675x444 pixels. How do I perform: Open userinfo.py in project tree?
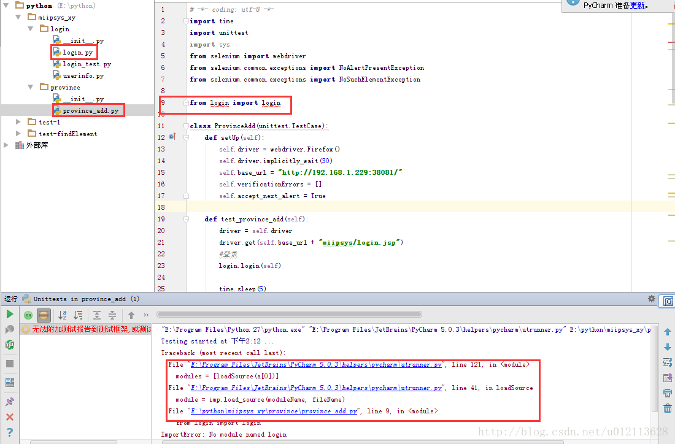[x=83, y=75]
